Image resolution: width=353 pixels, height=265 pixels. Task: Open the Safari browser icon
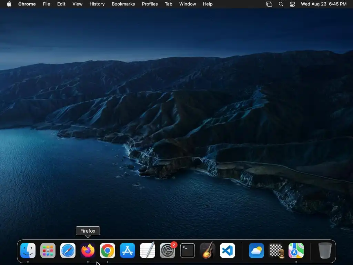point(68,251)
